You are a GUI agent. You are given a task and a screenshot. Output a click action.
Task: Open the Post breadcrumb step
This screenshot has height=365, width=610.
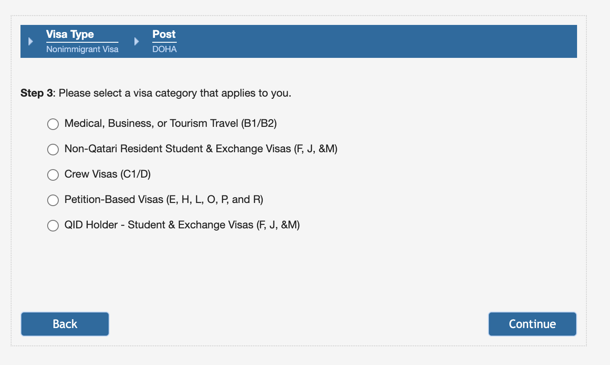[x=164, y=34]
